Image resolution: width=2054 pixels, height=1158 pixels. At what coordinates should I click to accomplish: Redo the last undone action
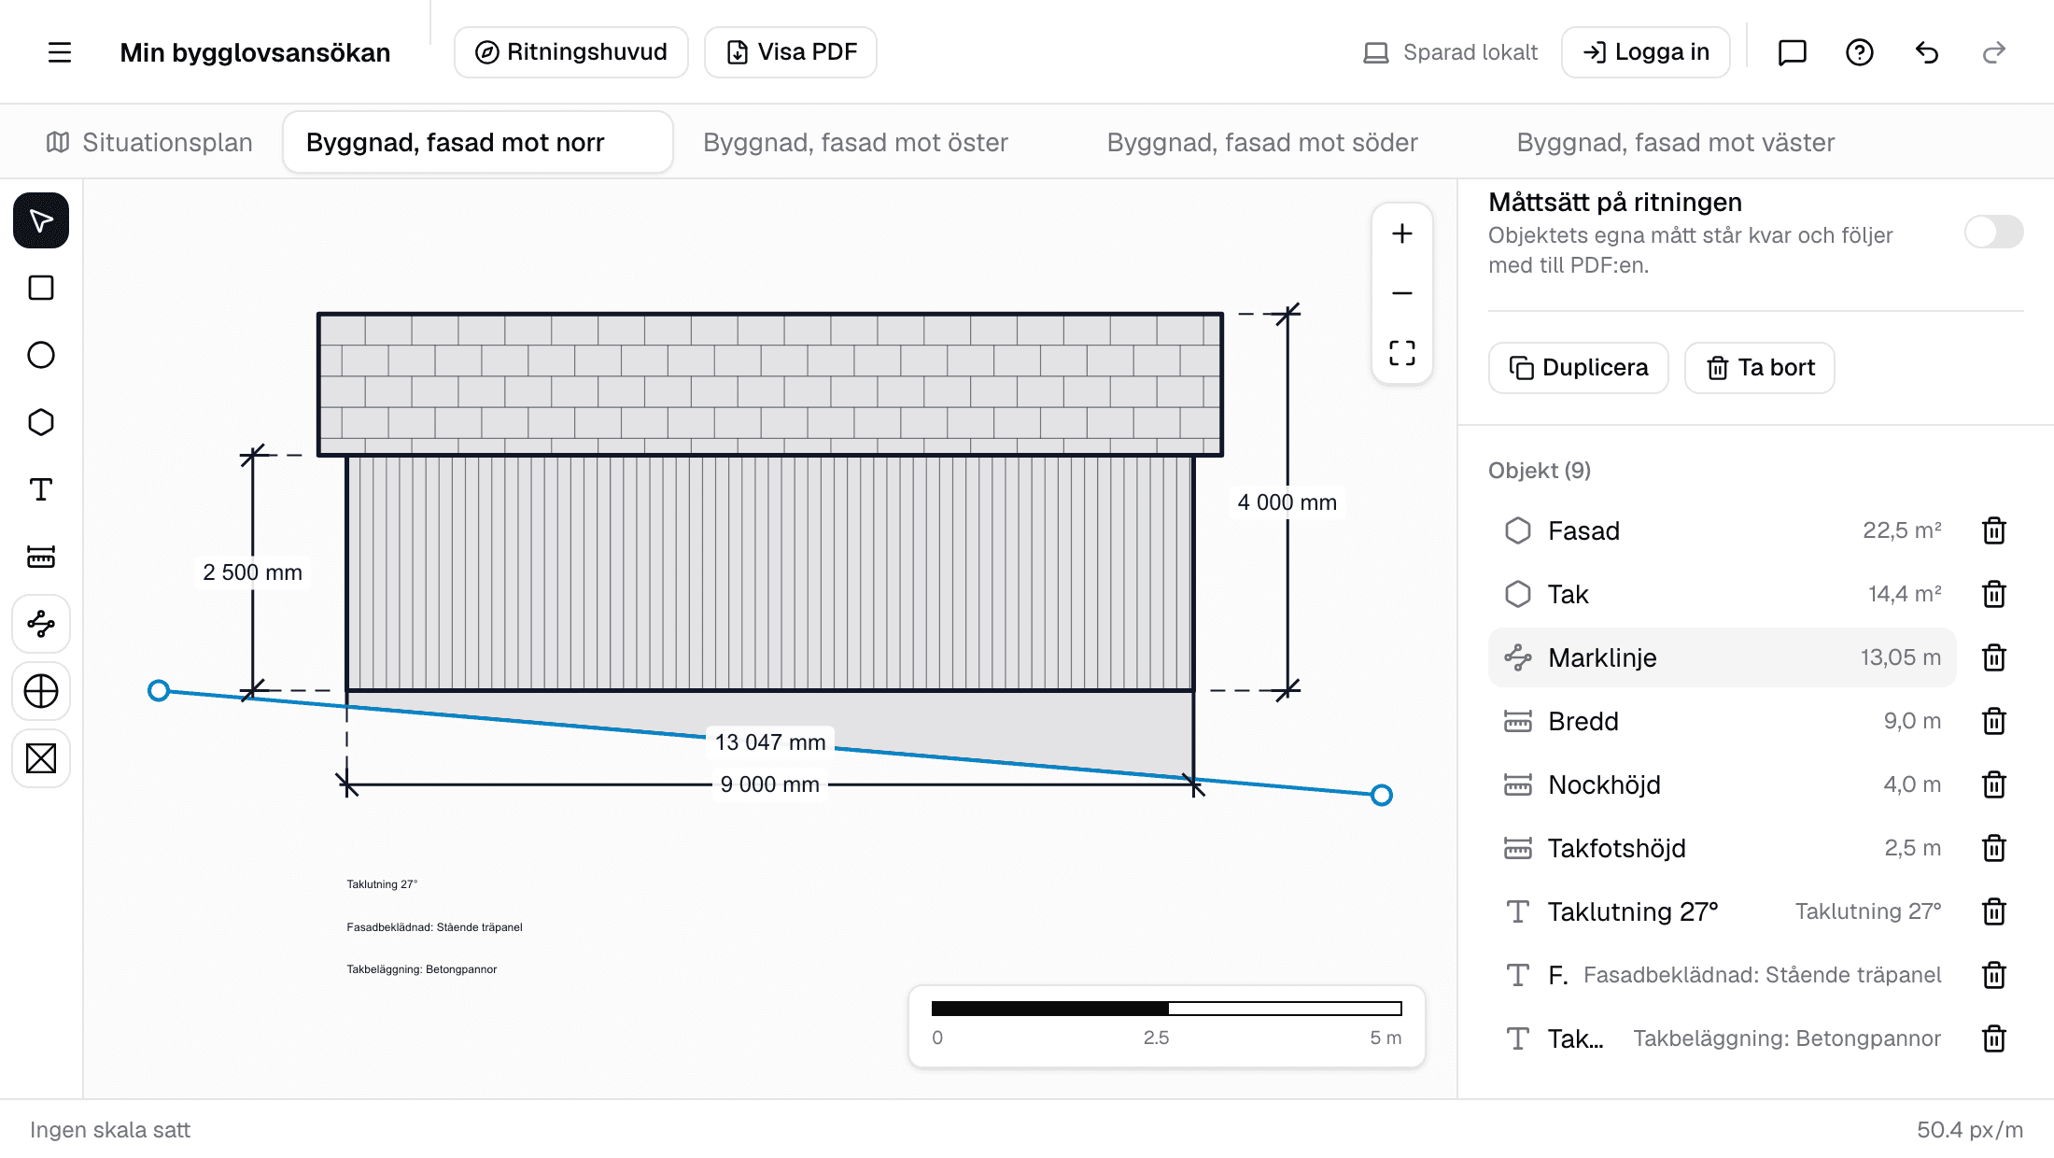[x=1994, y=52]
